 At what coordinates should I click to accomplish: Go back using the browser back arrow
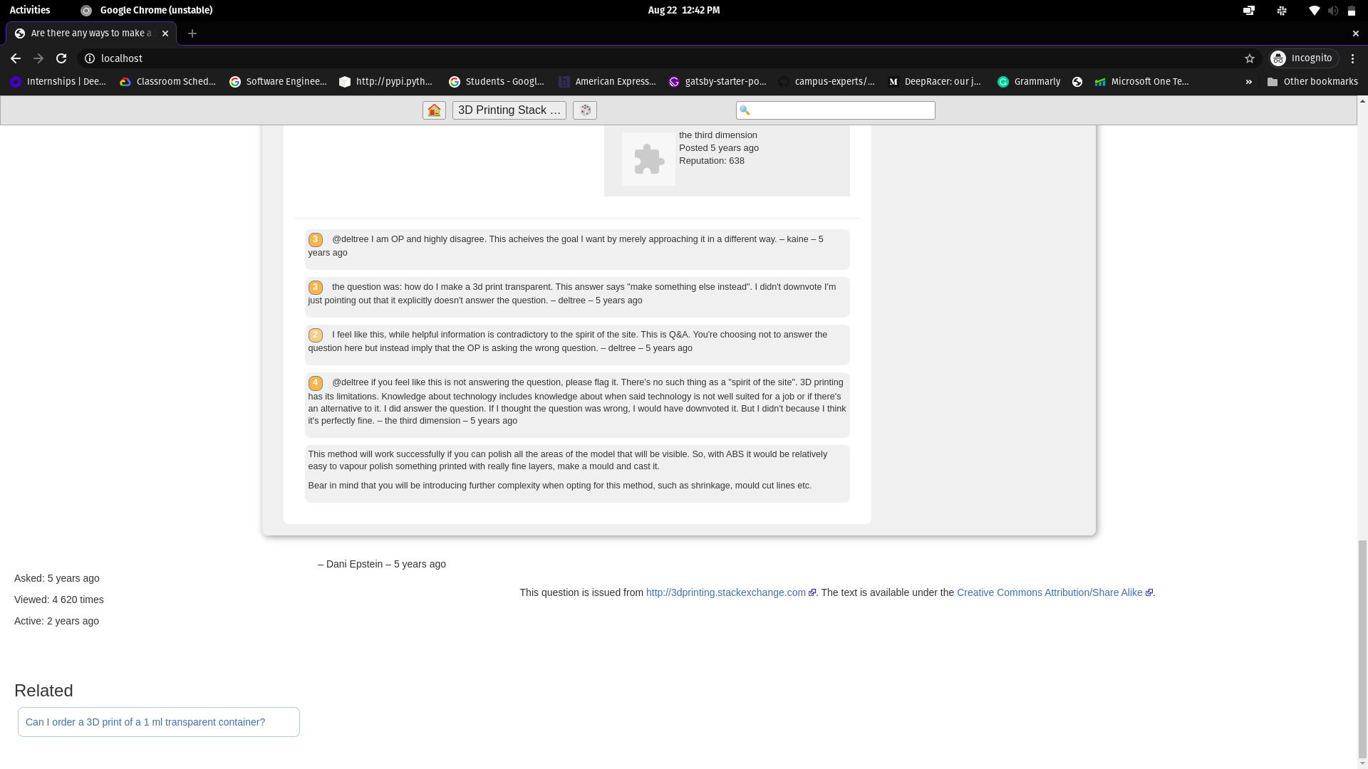(16, 58)
